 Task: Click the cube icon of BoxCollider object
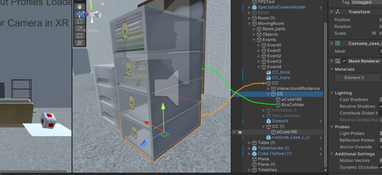point(278,105)
